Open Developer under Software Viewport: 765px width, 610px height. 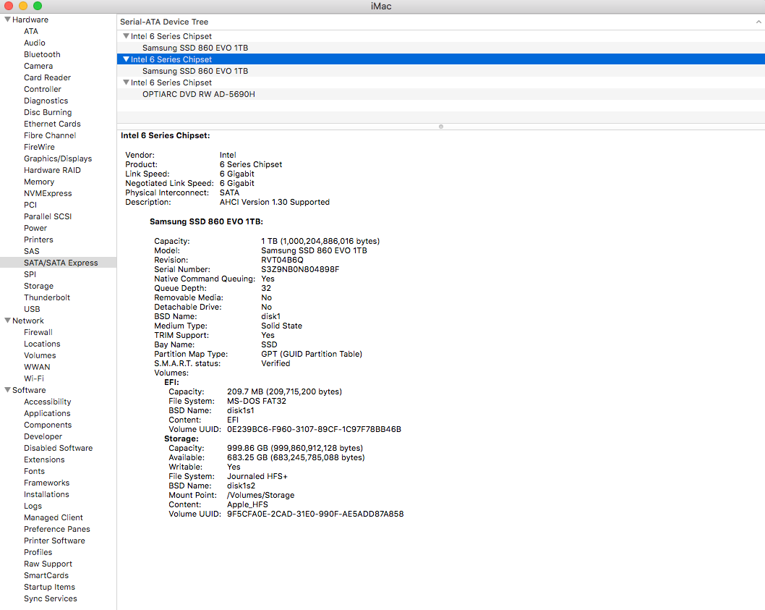43,436
